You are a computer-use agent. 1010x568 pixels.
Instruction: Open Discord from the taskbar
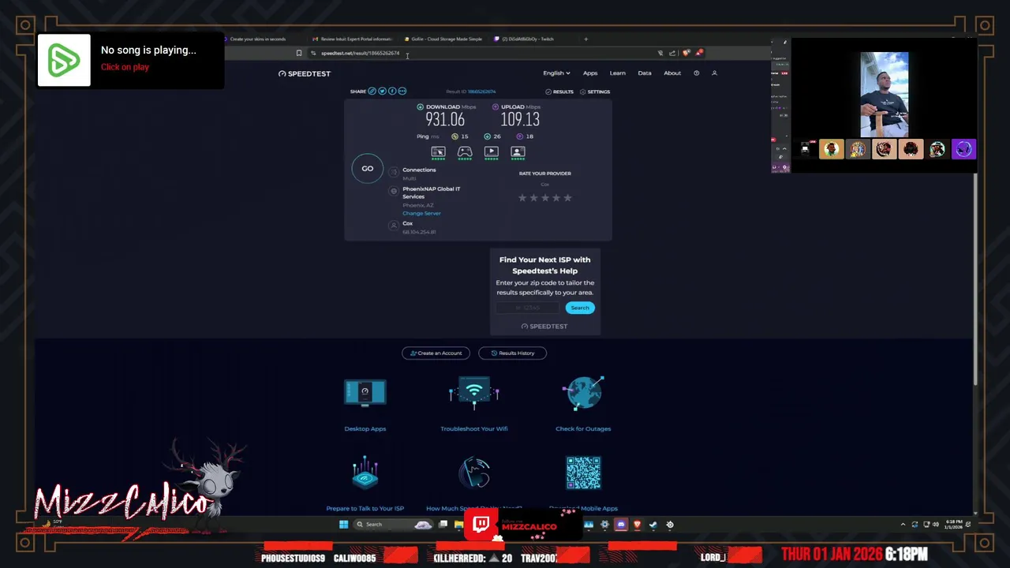click(621, 525)
